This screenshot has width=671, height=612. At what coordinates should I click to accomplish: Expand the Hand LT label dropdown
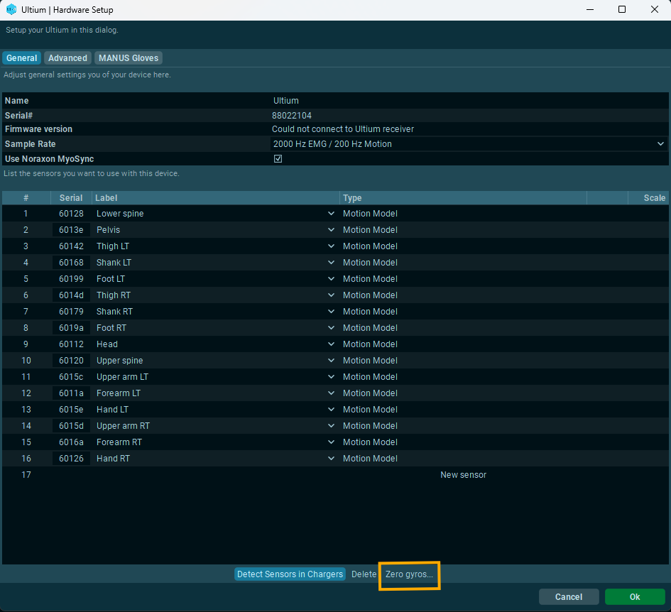pyautogui.click(x=331, y=410)
